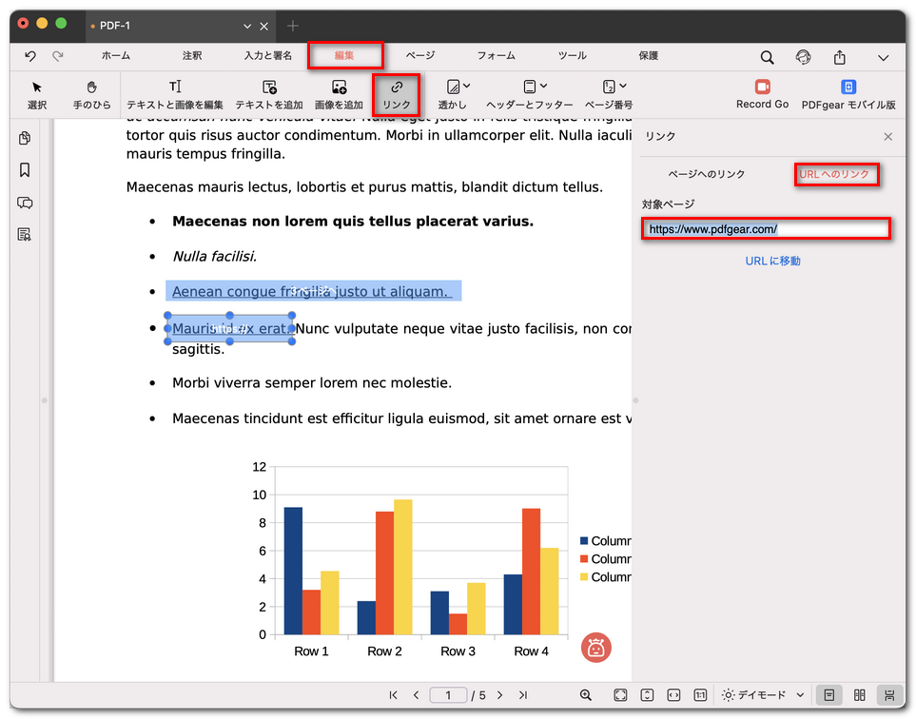
Task: Select the ページへのリンク tab
Action: 707,175
